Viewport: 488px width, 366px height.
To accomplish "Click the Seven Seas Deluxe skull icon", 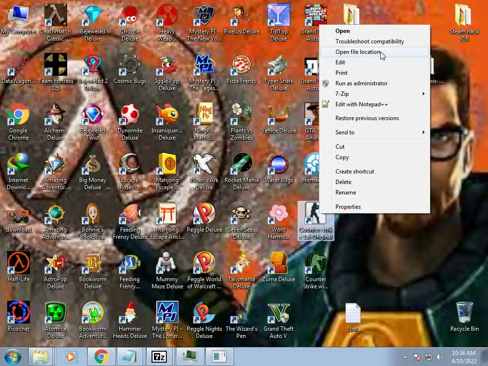I will [242, 213].
